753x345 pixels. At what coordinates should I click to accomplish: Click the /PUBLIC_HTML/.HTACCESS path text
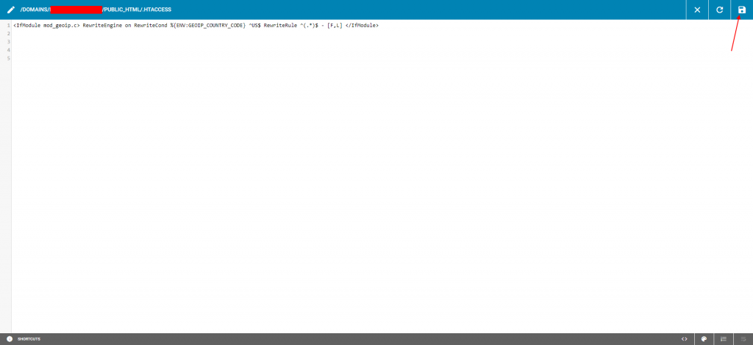point(136,10)
